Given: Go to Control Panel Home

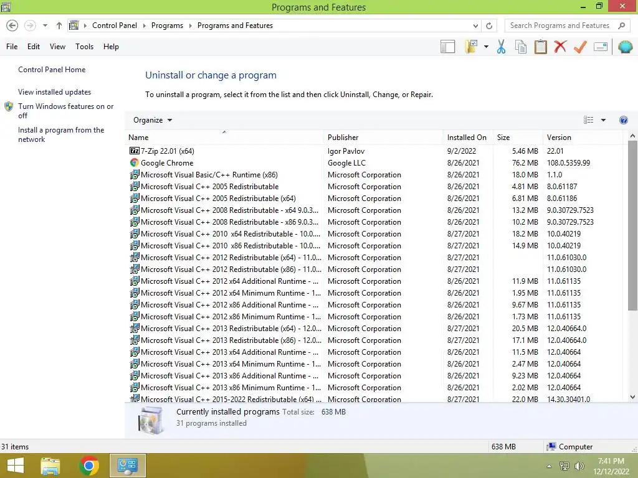Looking at the screenshot, I should tap(52, 70).
